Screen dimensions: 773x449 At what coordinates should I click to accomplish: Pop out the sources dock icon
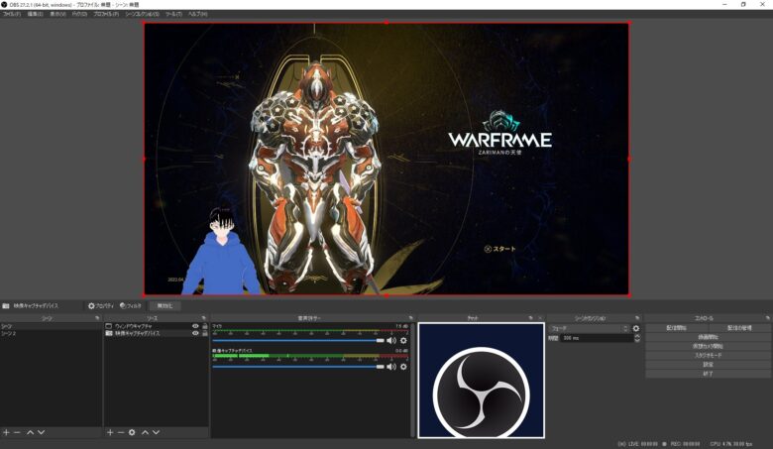tap(203, 318)
